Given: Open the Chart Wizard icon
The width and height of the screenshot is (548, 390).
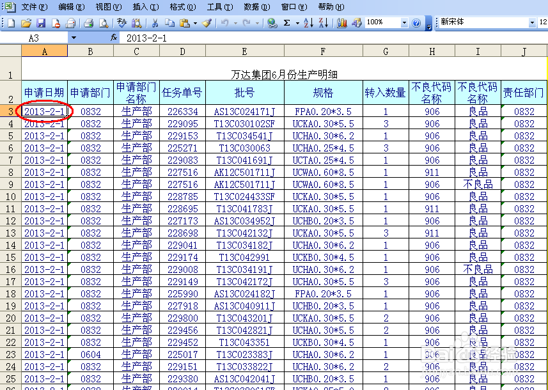Looking at the screenshot, I should click(x=341, y=23).
